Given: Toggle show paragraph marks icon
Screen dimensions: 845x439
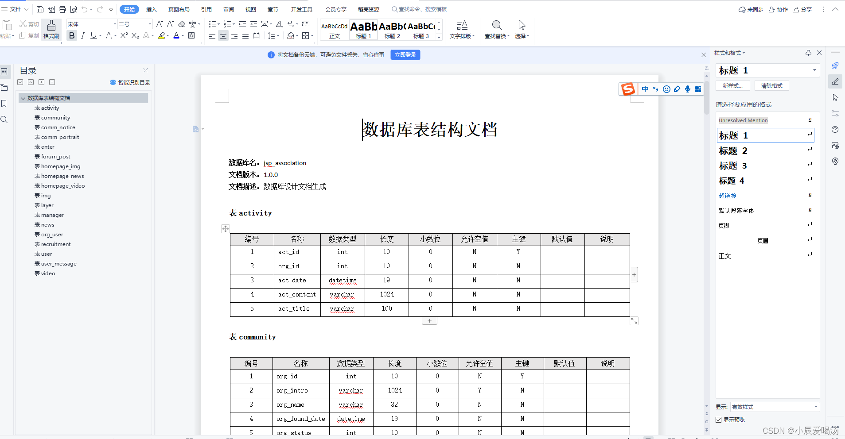Looking at the screenshot, I should pyautogui.click(x=290, y=24).
